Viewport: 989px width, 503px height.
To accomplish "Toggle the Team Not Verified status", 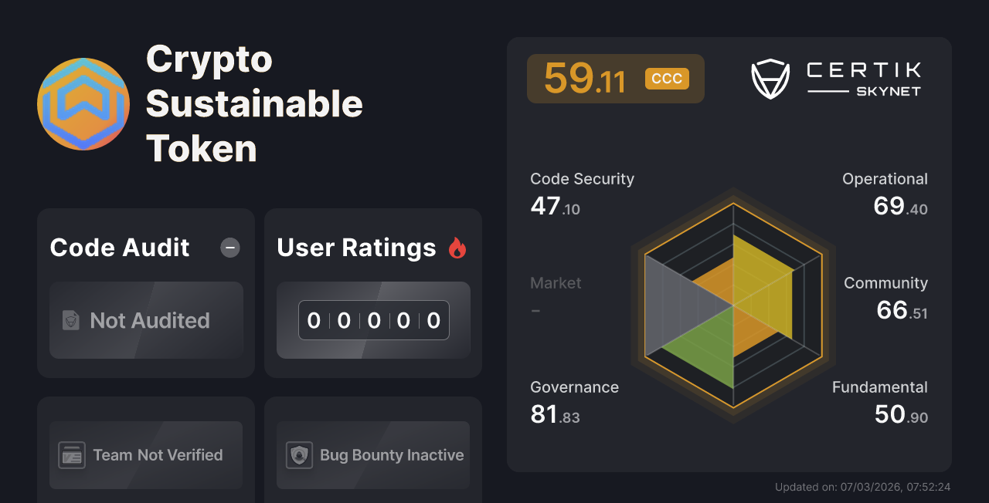I will click(x=145, y=455).
